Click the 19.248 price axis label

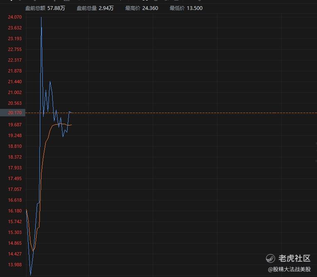15,135
